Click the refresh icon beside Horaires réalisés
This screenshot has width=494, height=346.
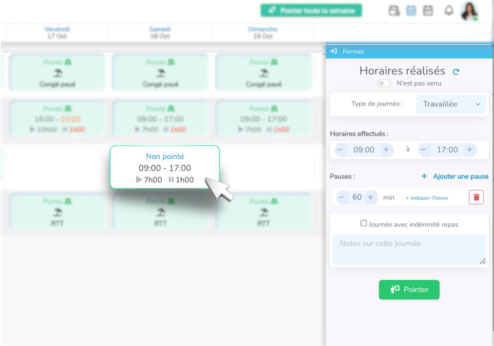[x=456, y=72]
